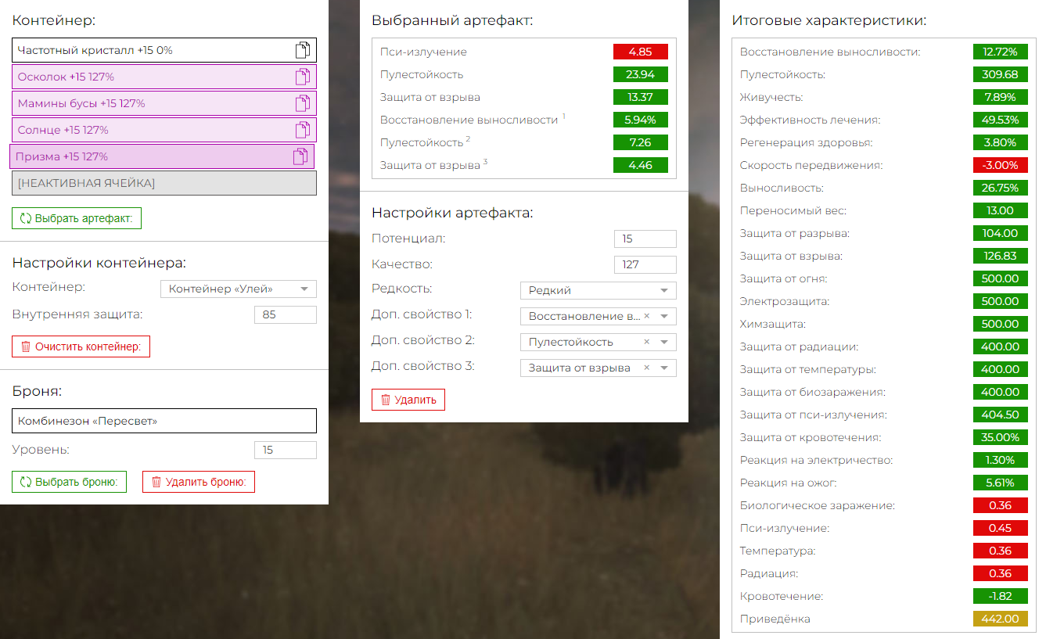Open Доп. свойство 3 dropdown
This screenshot has width=1046, height=639.
[x=664, y=368]
